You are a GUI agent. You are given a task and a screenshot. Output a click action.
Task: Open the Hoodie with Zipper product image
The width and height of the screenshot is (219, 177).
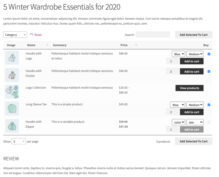click(12, 125)
